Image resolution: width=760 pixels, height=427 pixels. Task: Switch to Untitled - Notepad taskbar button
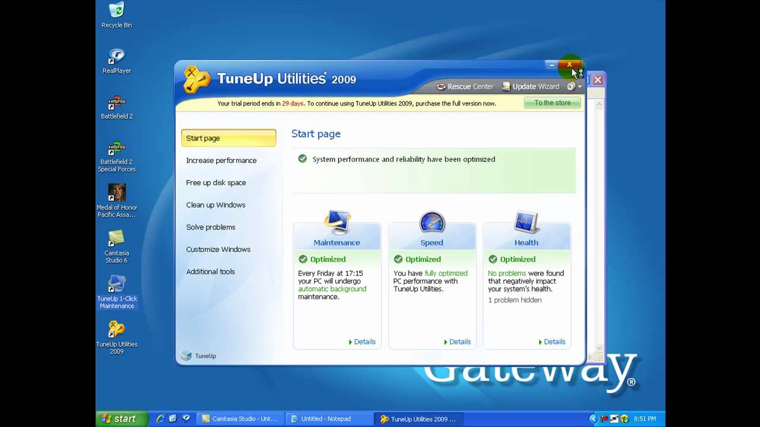(x=328, y=419)
